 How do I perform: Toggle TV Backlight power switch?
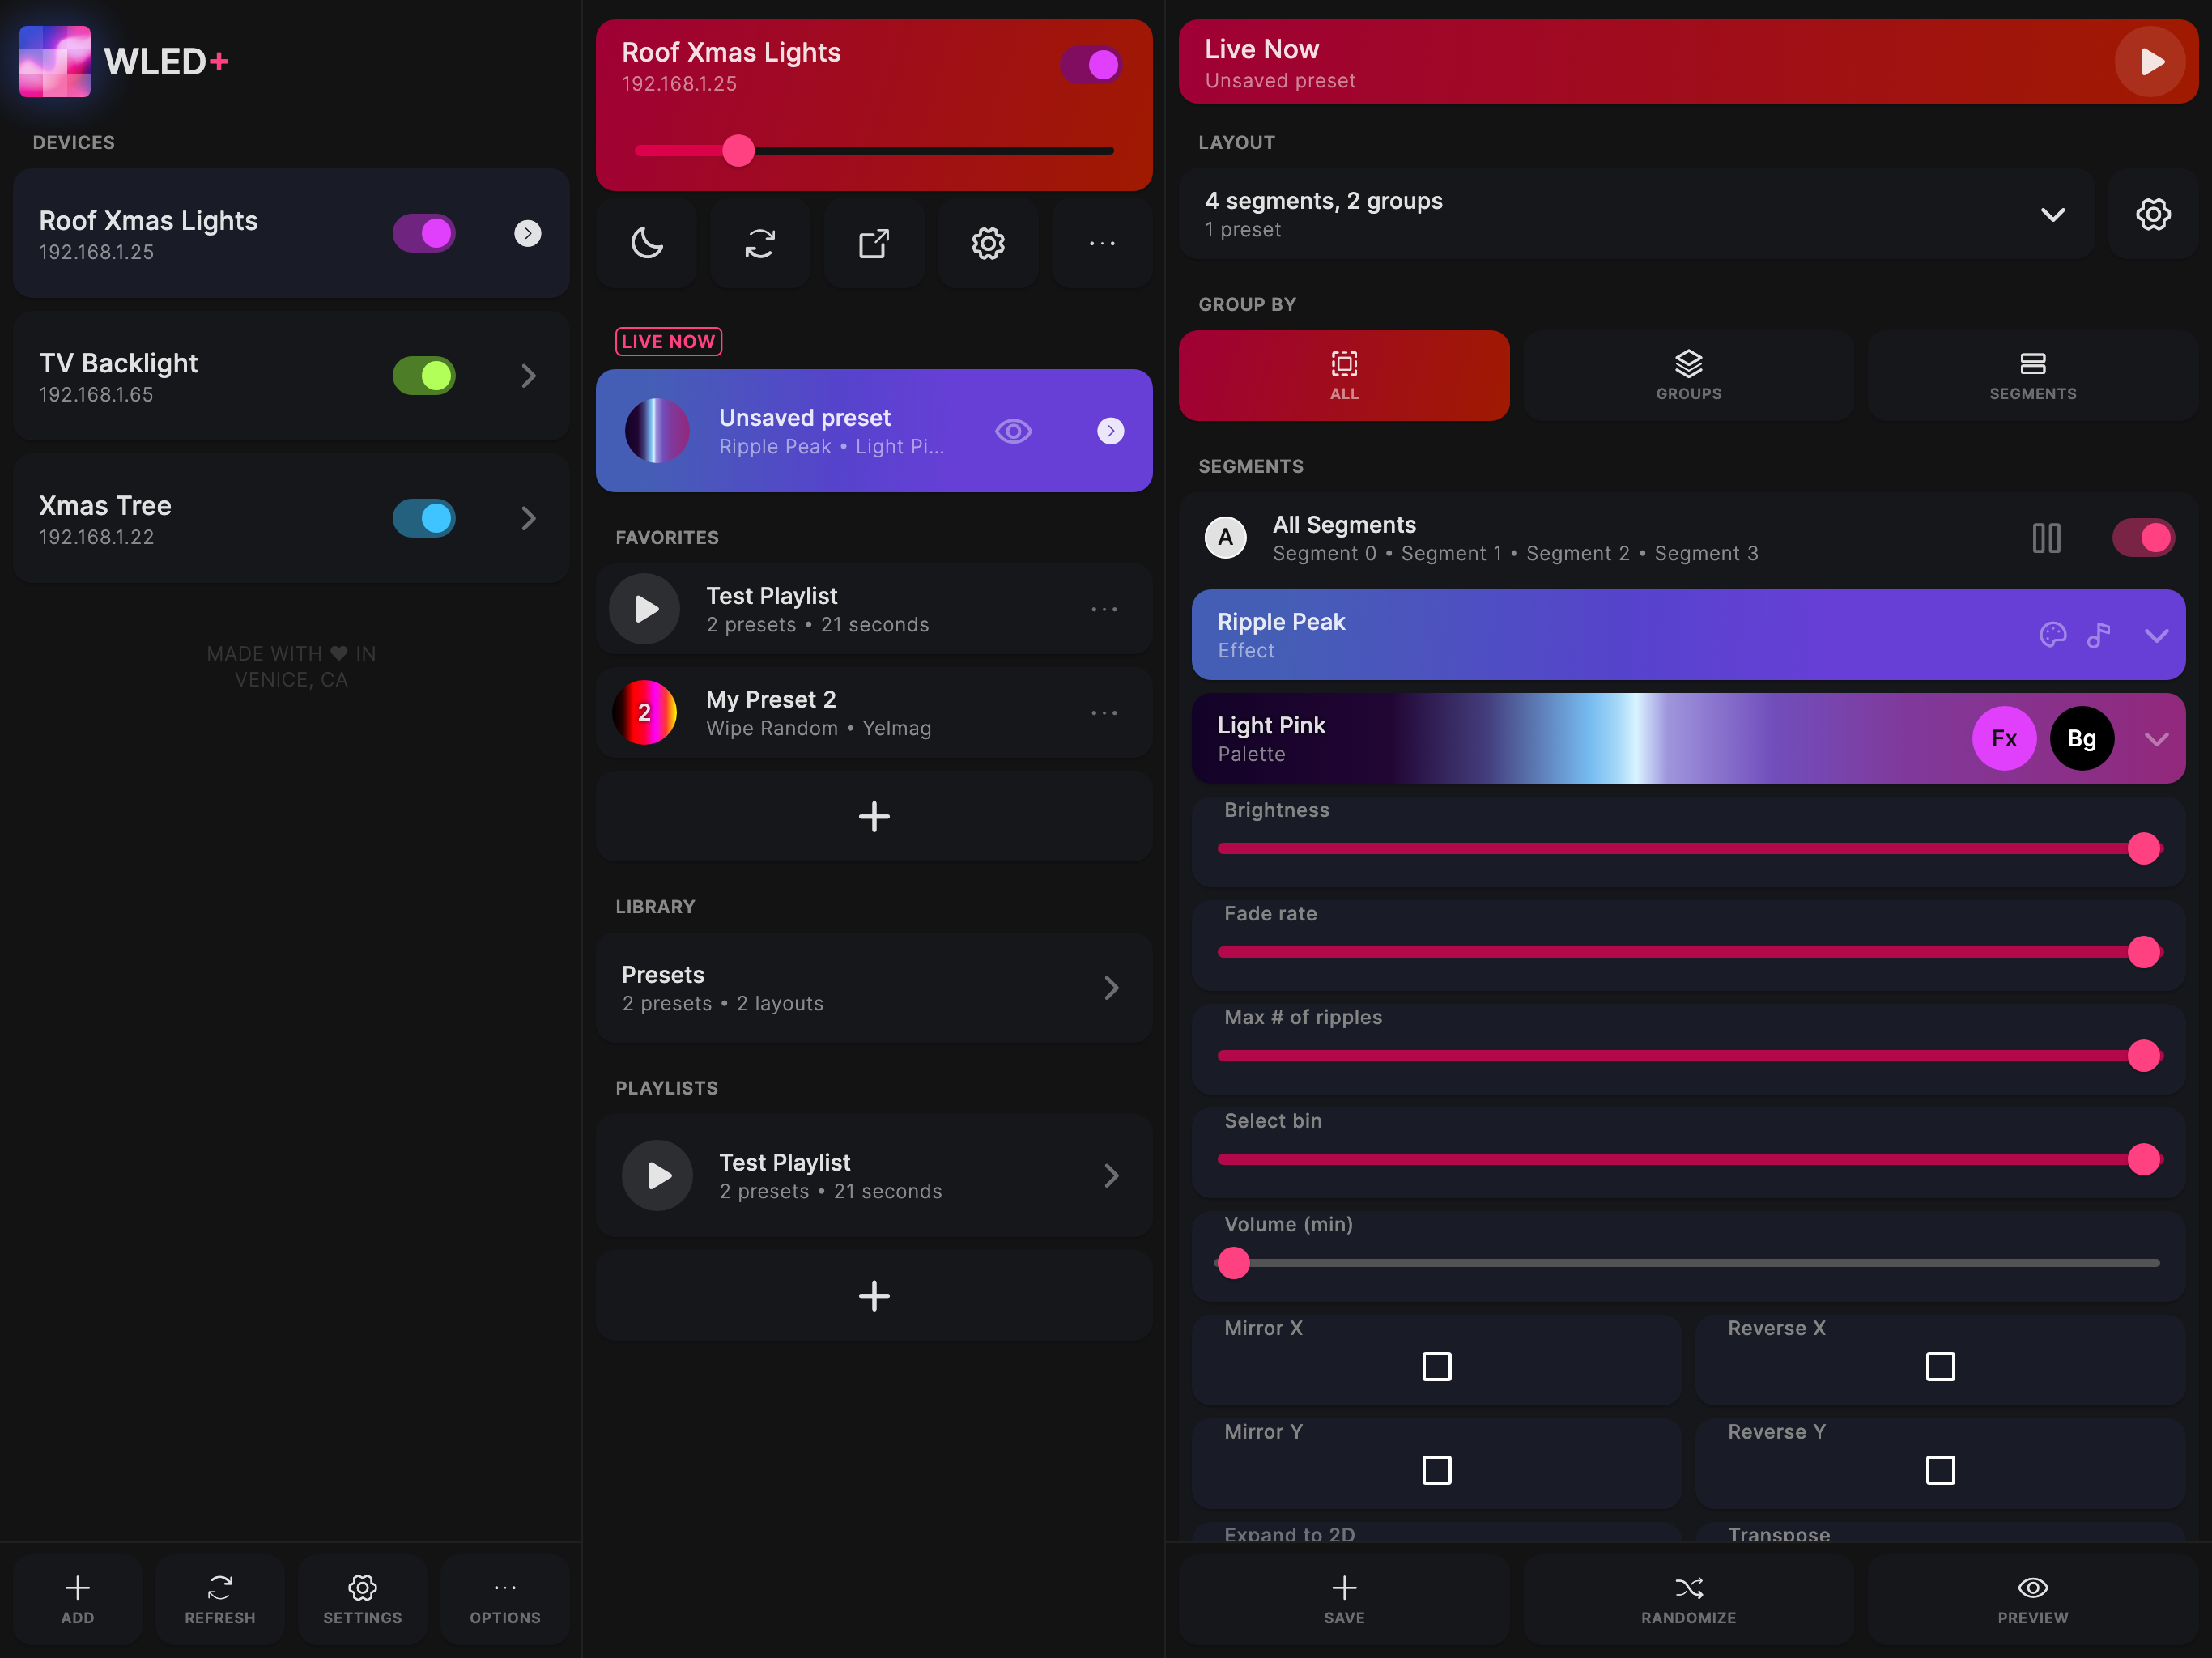[424, 376]
